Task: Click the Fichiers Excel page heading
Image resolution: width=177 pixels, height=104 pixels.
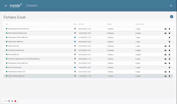Action: pyautogui.click(x=14, y=17)
